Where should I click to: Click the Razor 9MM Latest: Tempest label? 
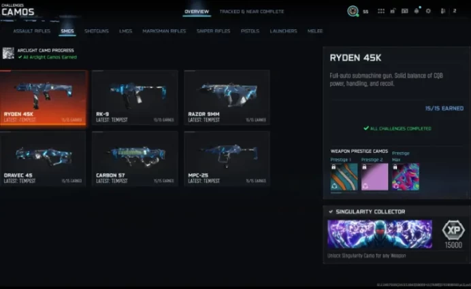(203, 120)
